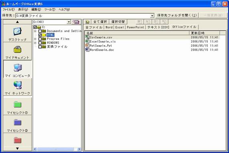This screenshot has width=229, height=153.
Task: Open the blue My Select 2 folder
Action: (18, 122)
